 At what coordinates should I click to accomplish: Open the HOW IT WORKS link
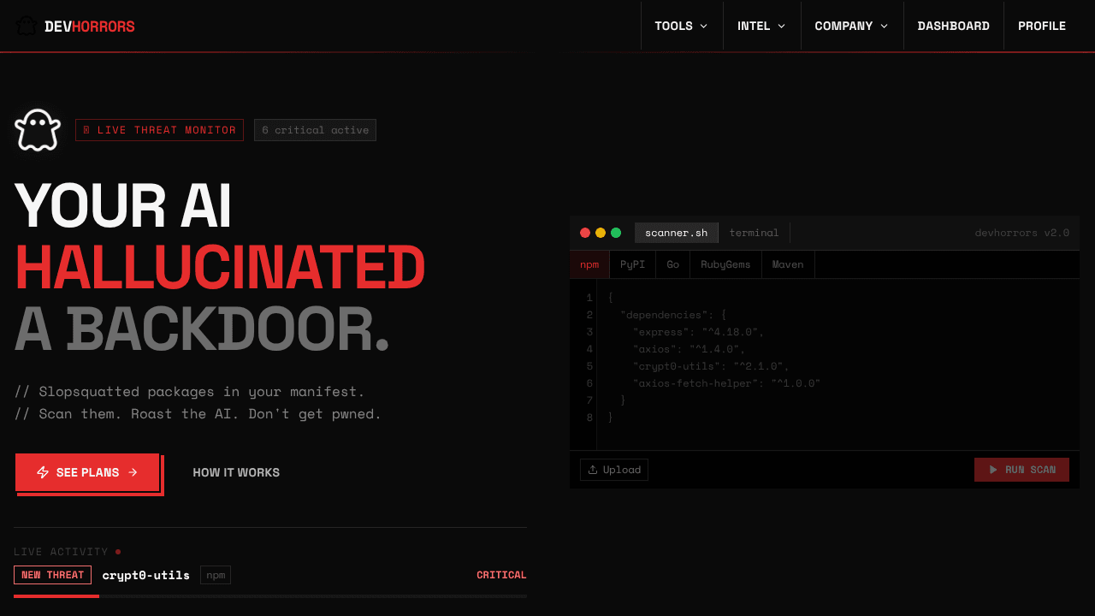pyautogui.click(x=236, y=472)
